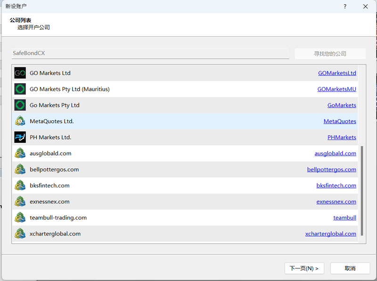Viewport: 377px width, 281px height.
Task: Click the exnessnex.com row icon
Action: click(x=20, y=202)
